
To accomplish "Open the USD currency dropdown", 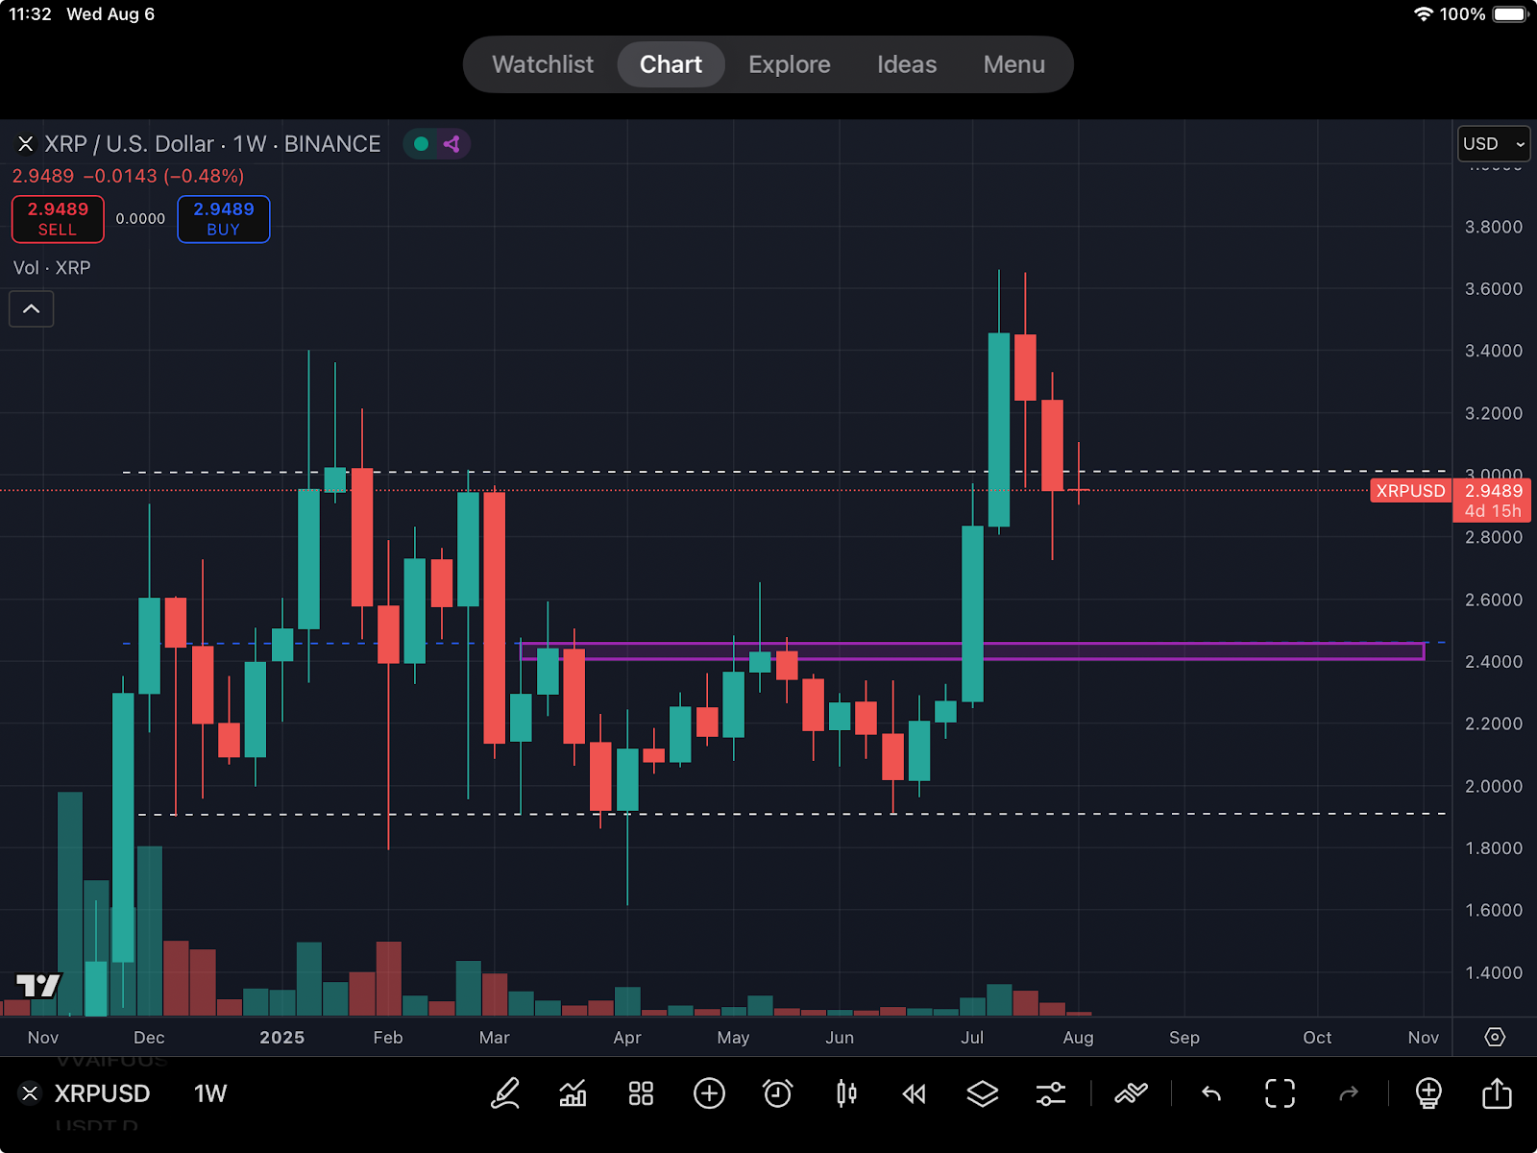I will pyautogui.click(x=1494, y=144).
